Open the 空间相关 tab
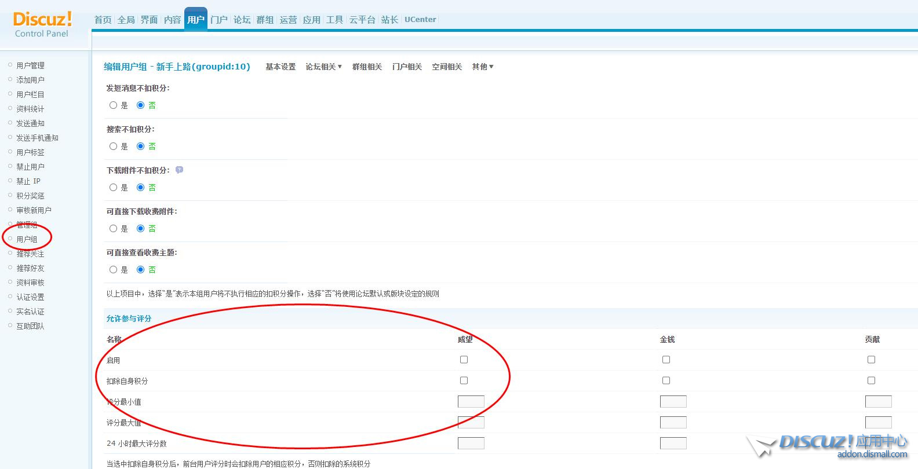 click(x=447, y=67)
